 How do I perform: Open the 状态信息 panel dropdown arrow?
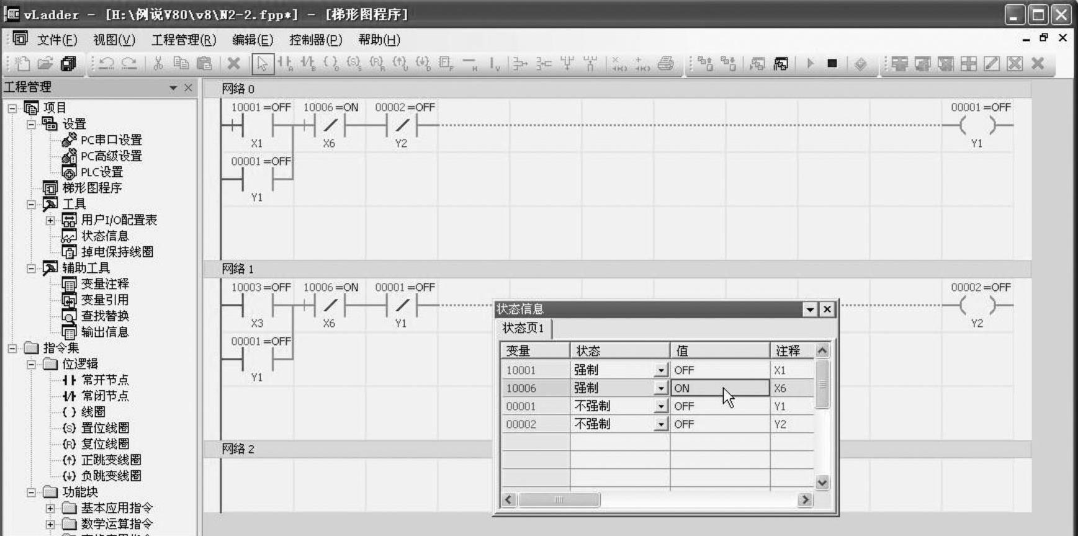[810, 310]
